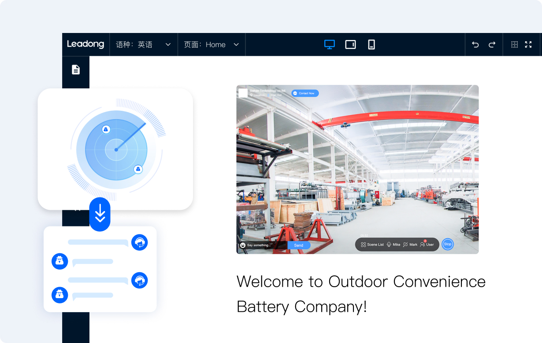542x343 pixels.
Task: Expand the 页面 Home page dropdown
Action: [211, 44]
